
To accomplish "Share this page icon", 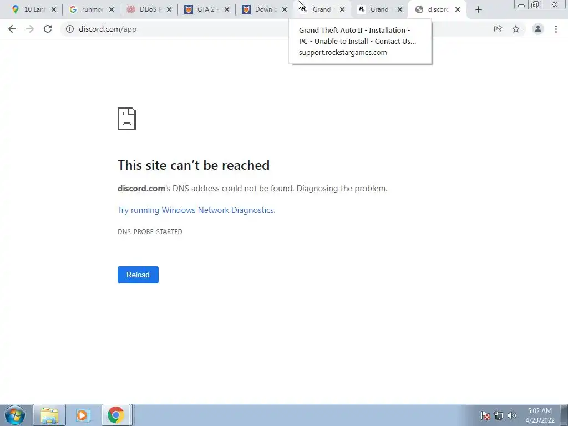I will click(498, 29).
